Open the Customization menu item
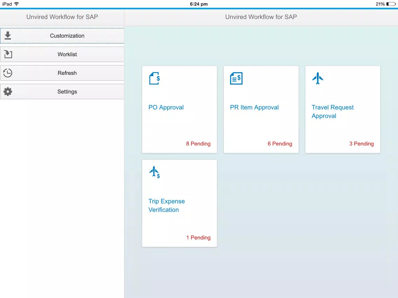Viewport: 398px width, 298px height. (x=62, y=36)
